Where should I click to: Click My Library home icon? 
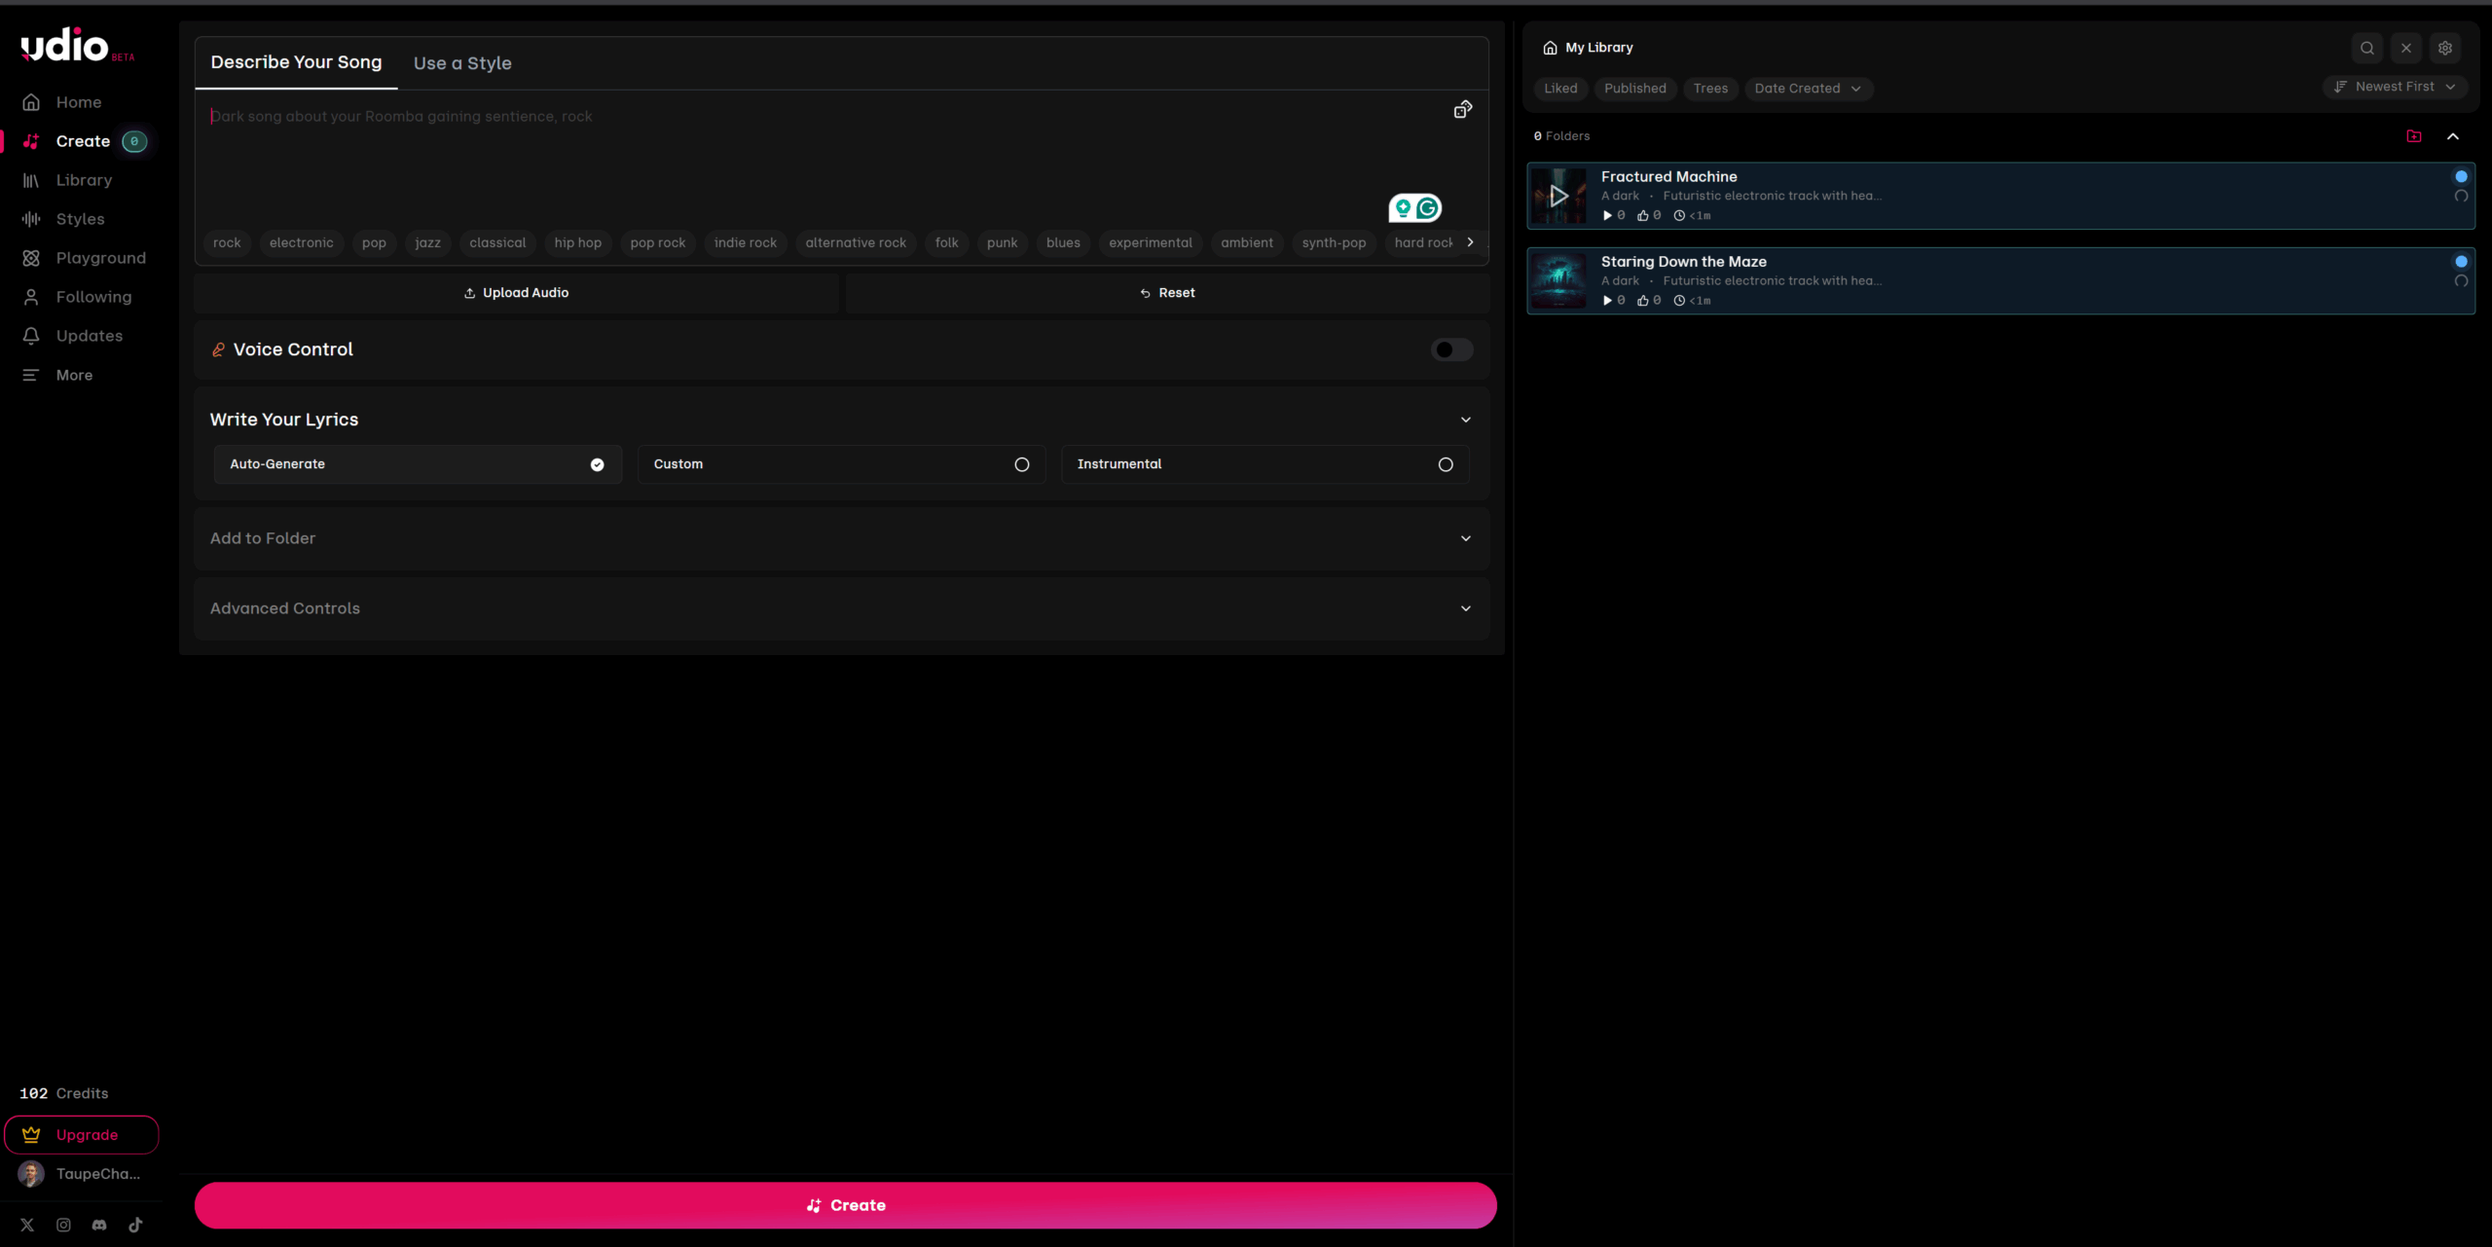coord(1550,48)
